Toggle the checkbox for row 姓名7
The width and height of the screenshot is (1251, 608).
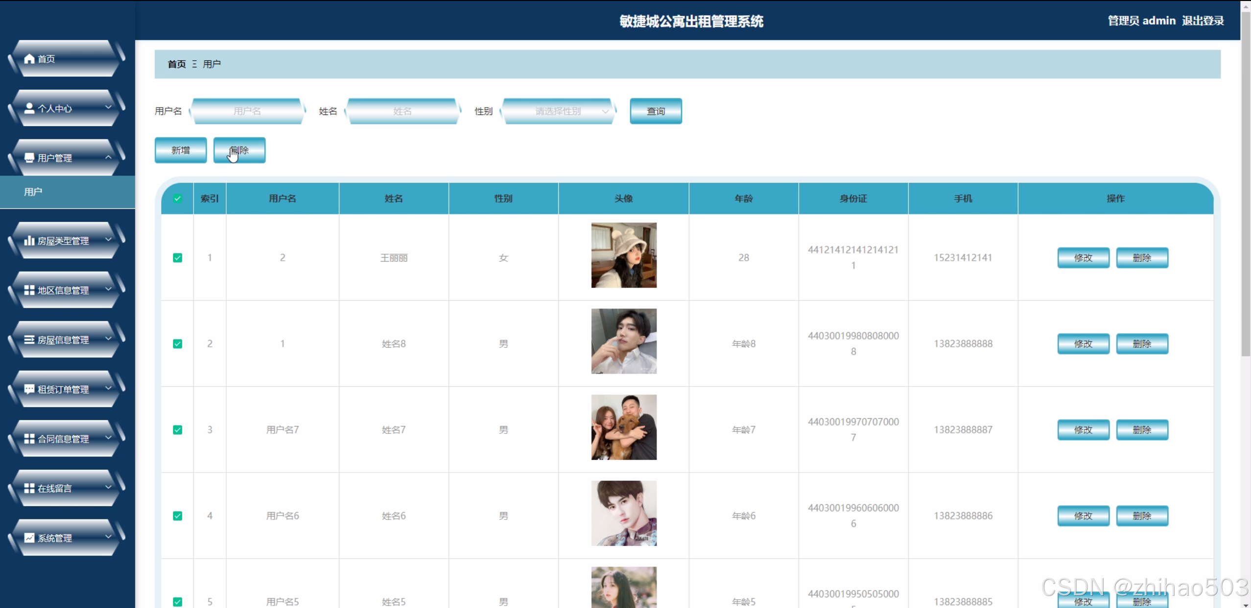click(x=177, y=430)
